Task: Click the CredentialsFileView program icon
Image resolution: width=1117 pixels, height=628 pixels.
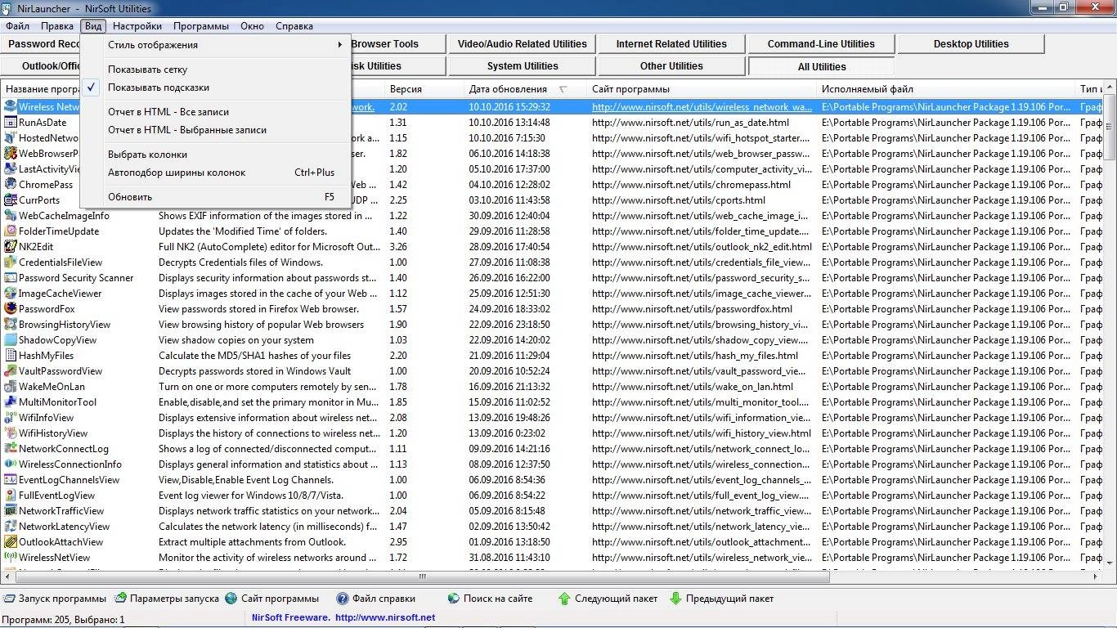Action: click(11, 262)
